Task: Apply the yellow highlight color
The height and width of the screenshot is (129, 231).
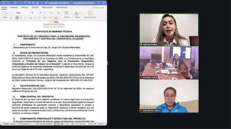Action: click(50, 18)
